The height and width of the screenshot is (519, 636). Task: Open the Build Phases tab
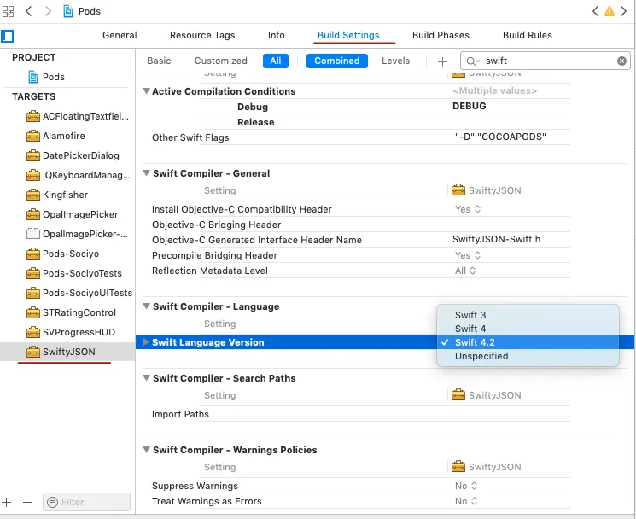coord(441,35)
